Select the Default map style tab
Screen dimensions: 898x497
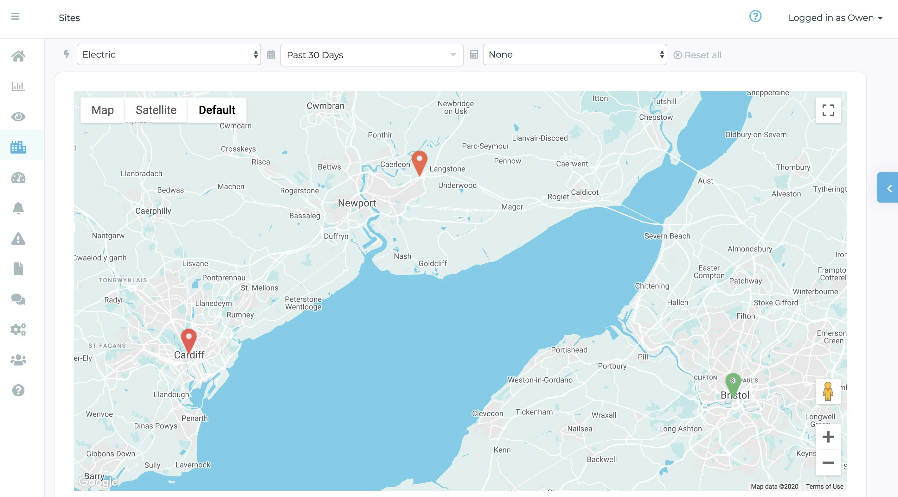(x=217, y=110)
